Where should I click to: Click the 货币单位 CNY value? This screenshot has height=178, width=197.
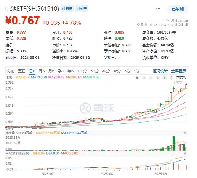point(165,58)
